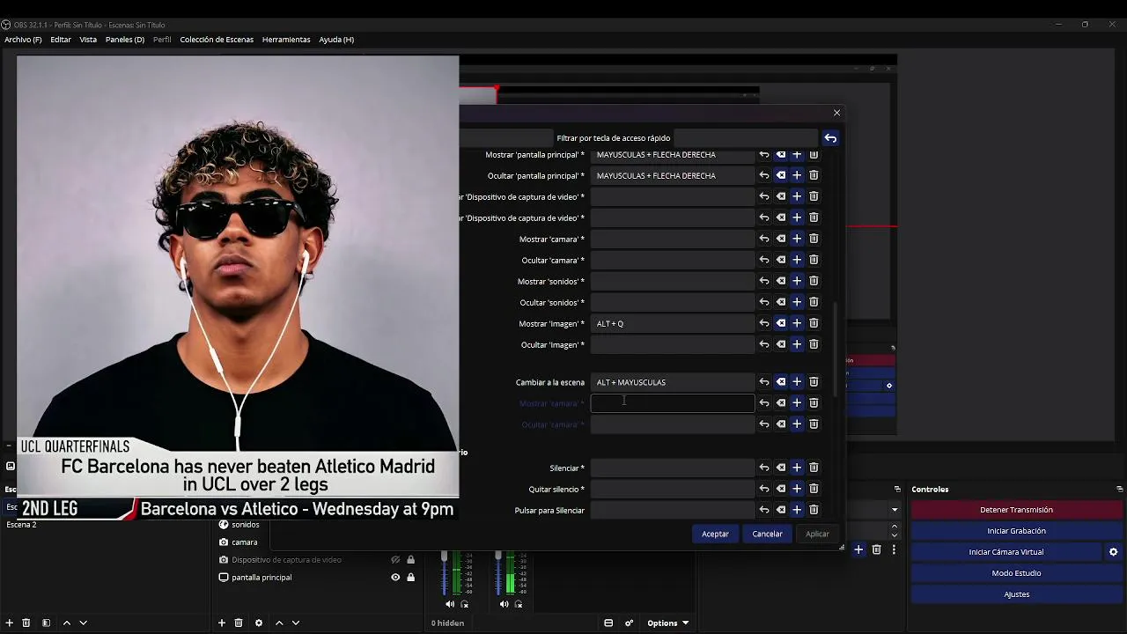This screenshot has width=1127, height=634.
Task: Delete the Silenciar hotkey row
Action: click(814, 468)
